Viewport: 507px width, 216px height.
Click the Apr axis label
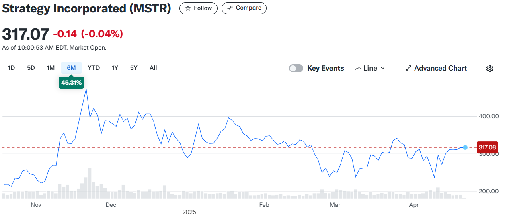(414, 205)
